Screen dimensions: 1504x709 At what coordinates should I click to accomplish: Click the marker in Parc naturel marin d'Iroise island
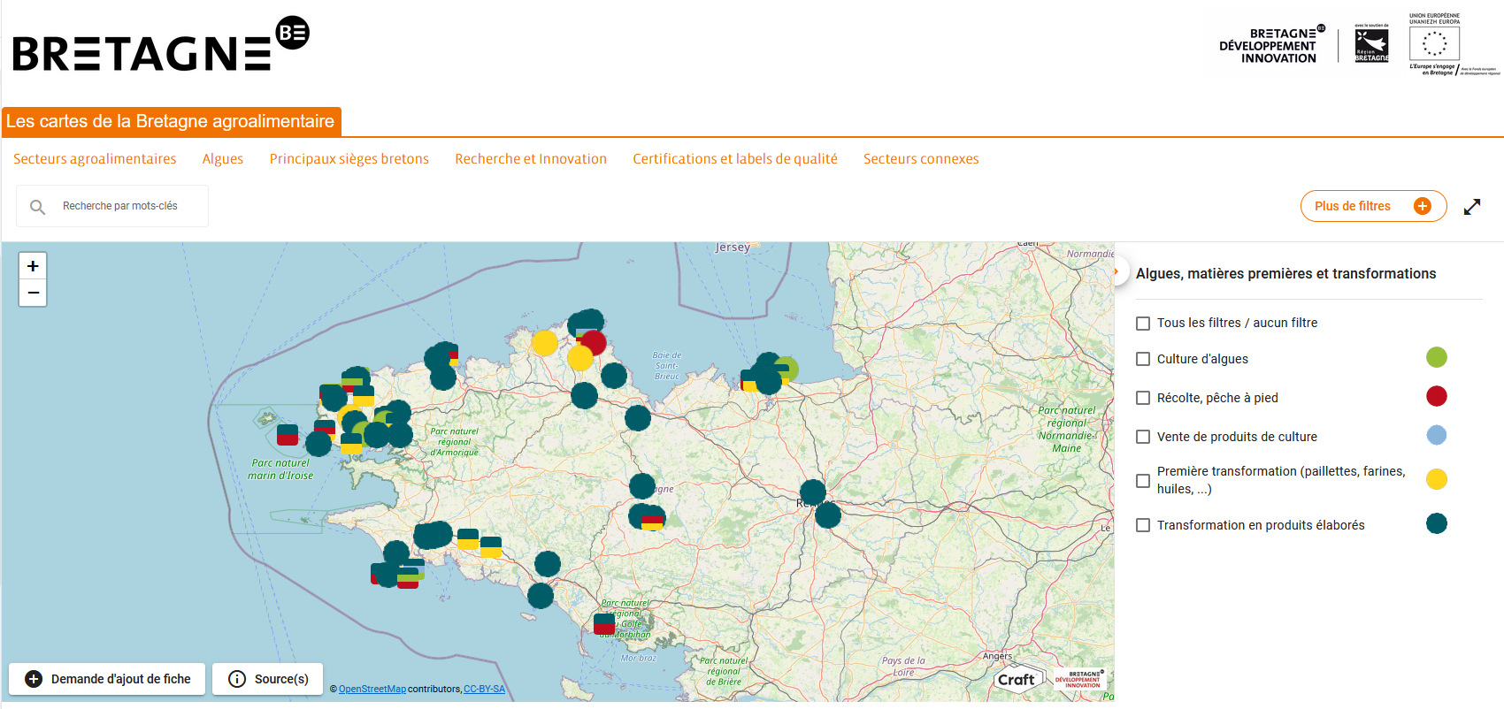click(x=288, y=435)
